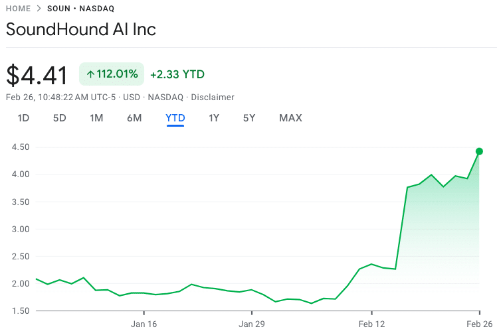Open the Disclaimer link
The image size is (497, 335).
click(213, 97)
